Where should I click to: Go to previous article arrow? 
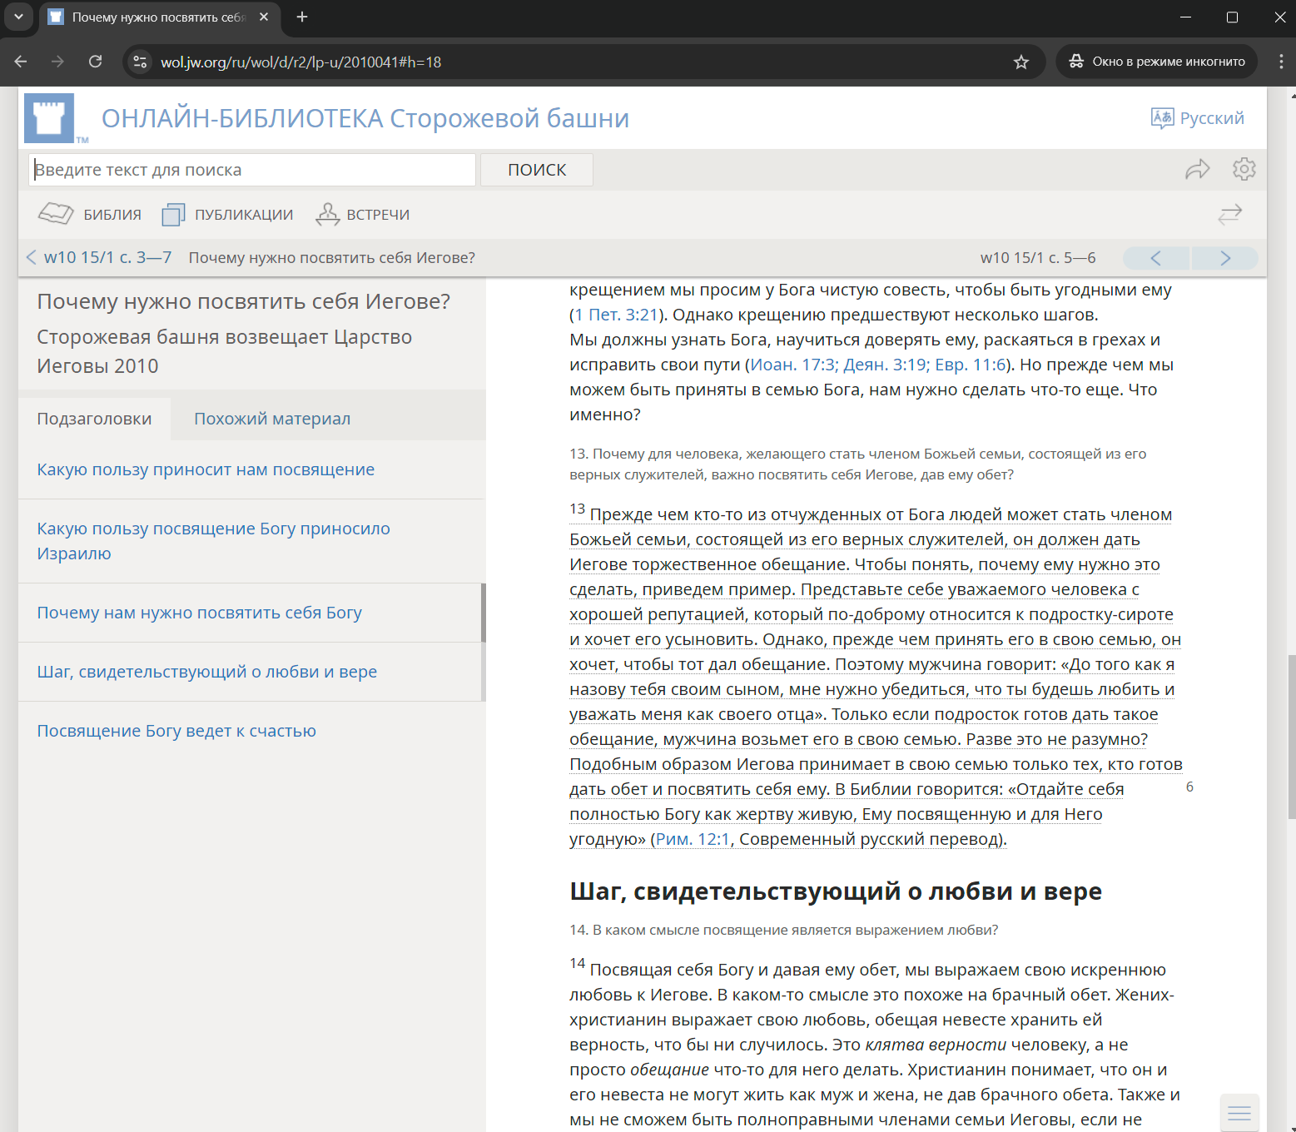tap(1156, 258)
